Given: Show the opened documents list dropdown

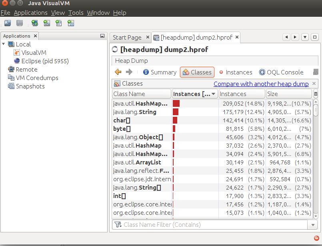Looking at the screenshot, I should [305, 37].
